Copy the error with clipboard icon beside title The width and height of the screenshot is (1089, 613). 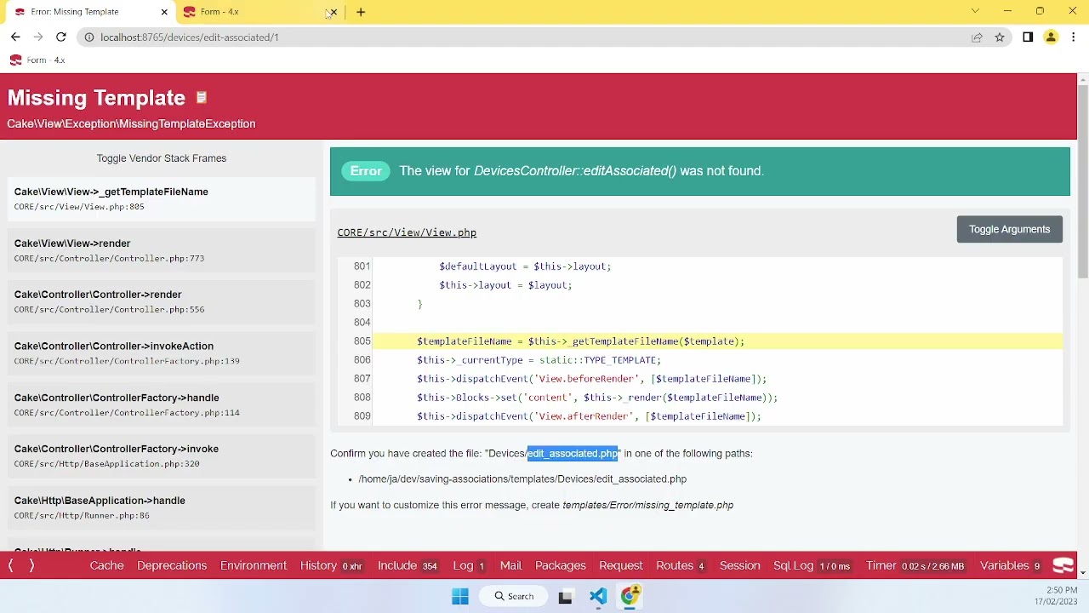coord(202,98)
